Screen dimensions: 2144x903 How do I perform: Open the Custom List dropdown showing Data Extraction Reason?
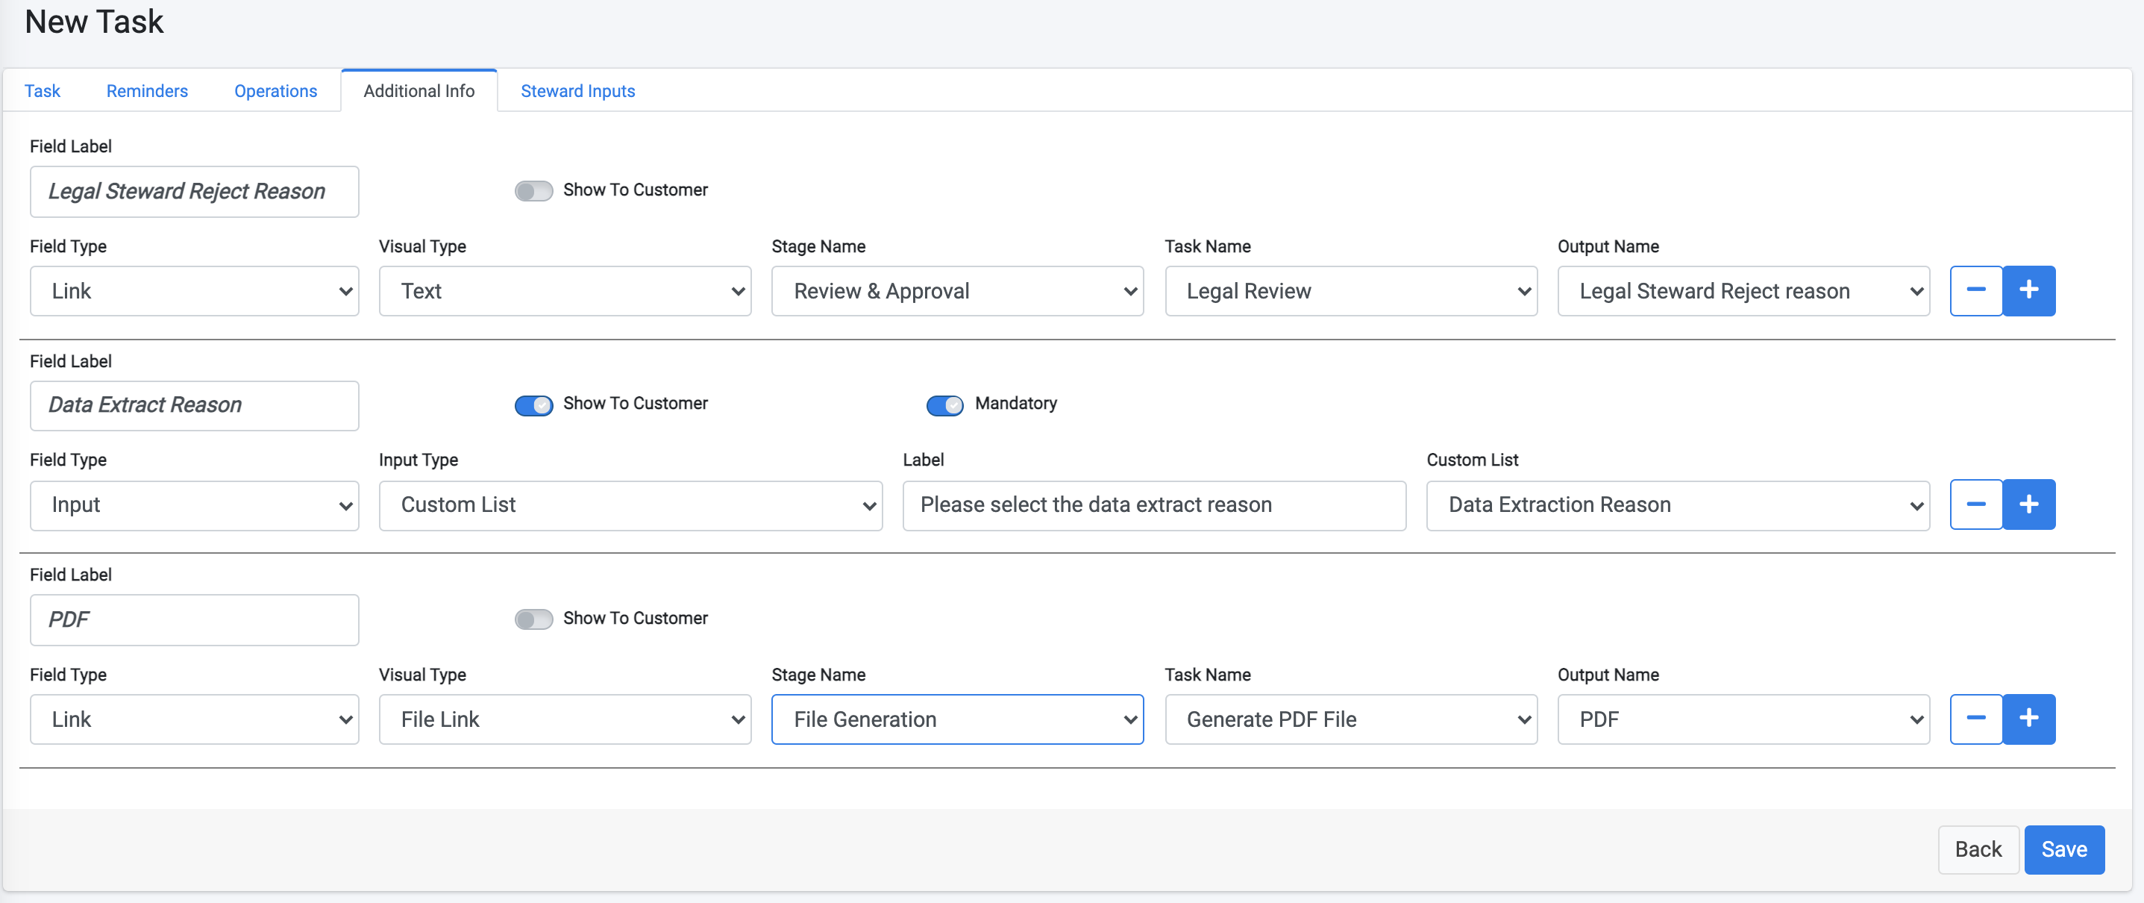1678,504
